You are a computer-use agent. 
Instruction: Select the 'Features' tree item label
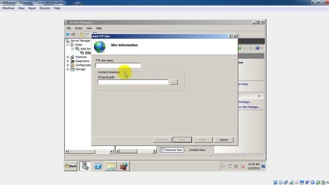point(81,57)
